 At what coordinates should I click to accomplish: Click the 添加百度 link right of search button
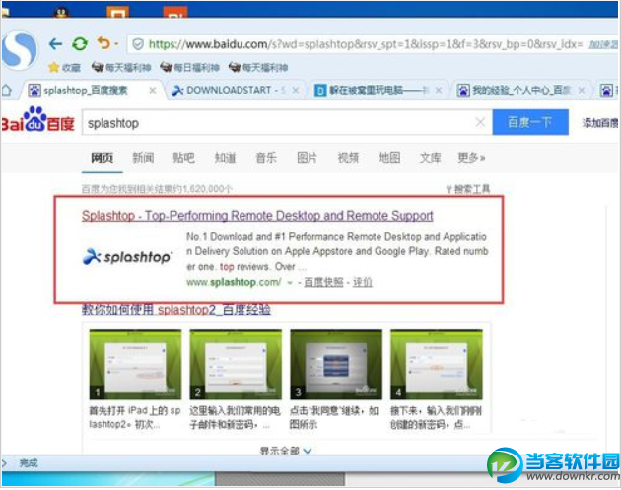(x=600, y=123)
